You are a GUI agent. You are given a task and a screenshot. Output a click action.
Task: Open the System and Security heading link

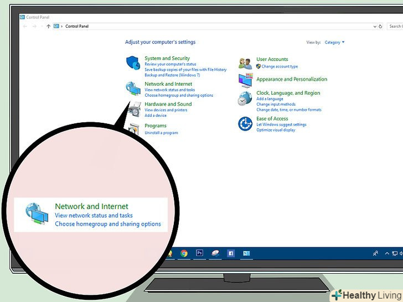point(167,58)
